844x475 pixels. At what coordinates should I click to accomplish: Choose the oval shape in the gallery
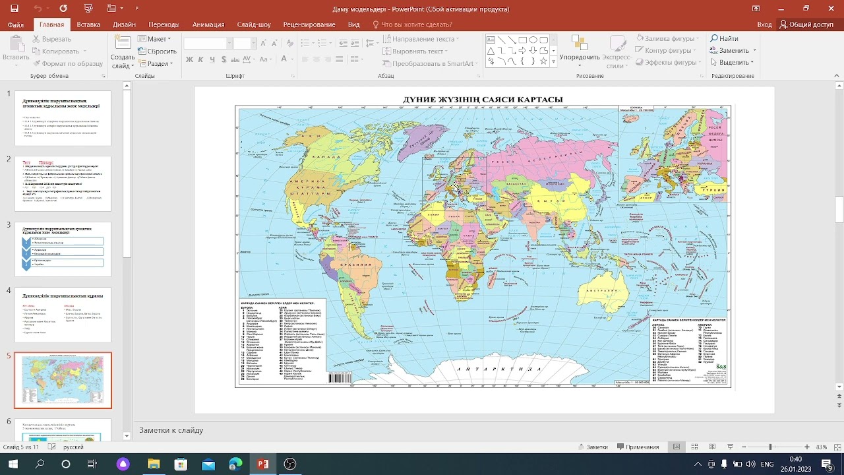pos(533,40)
